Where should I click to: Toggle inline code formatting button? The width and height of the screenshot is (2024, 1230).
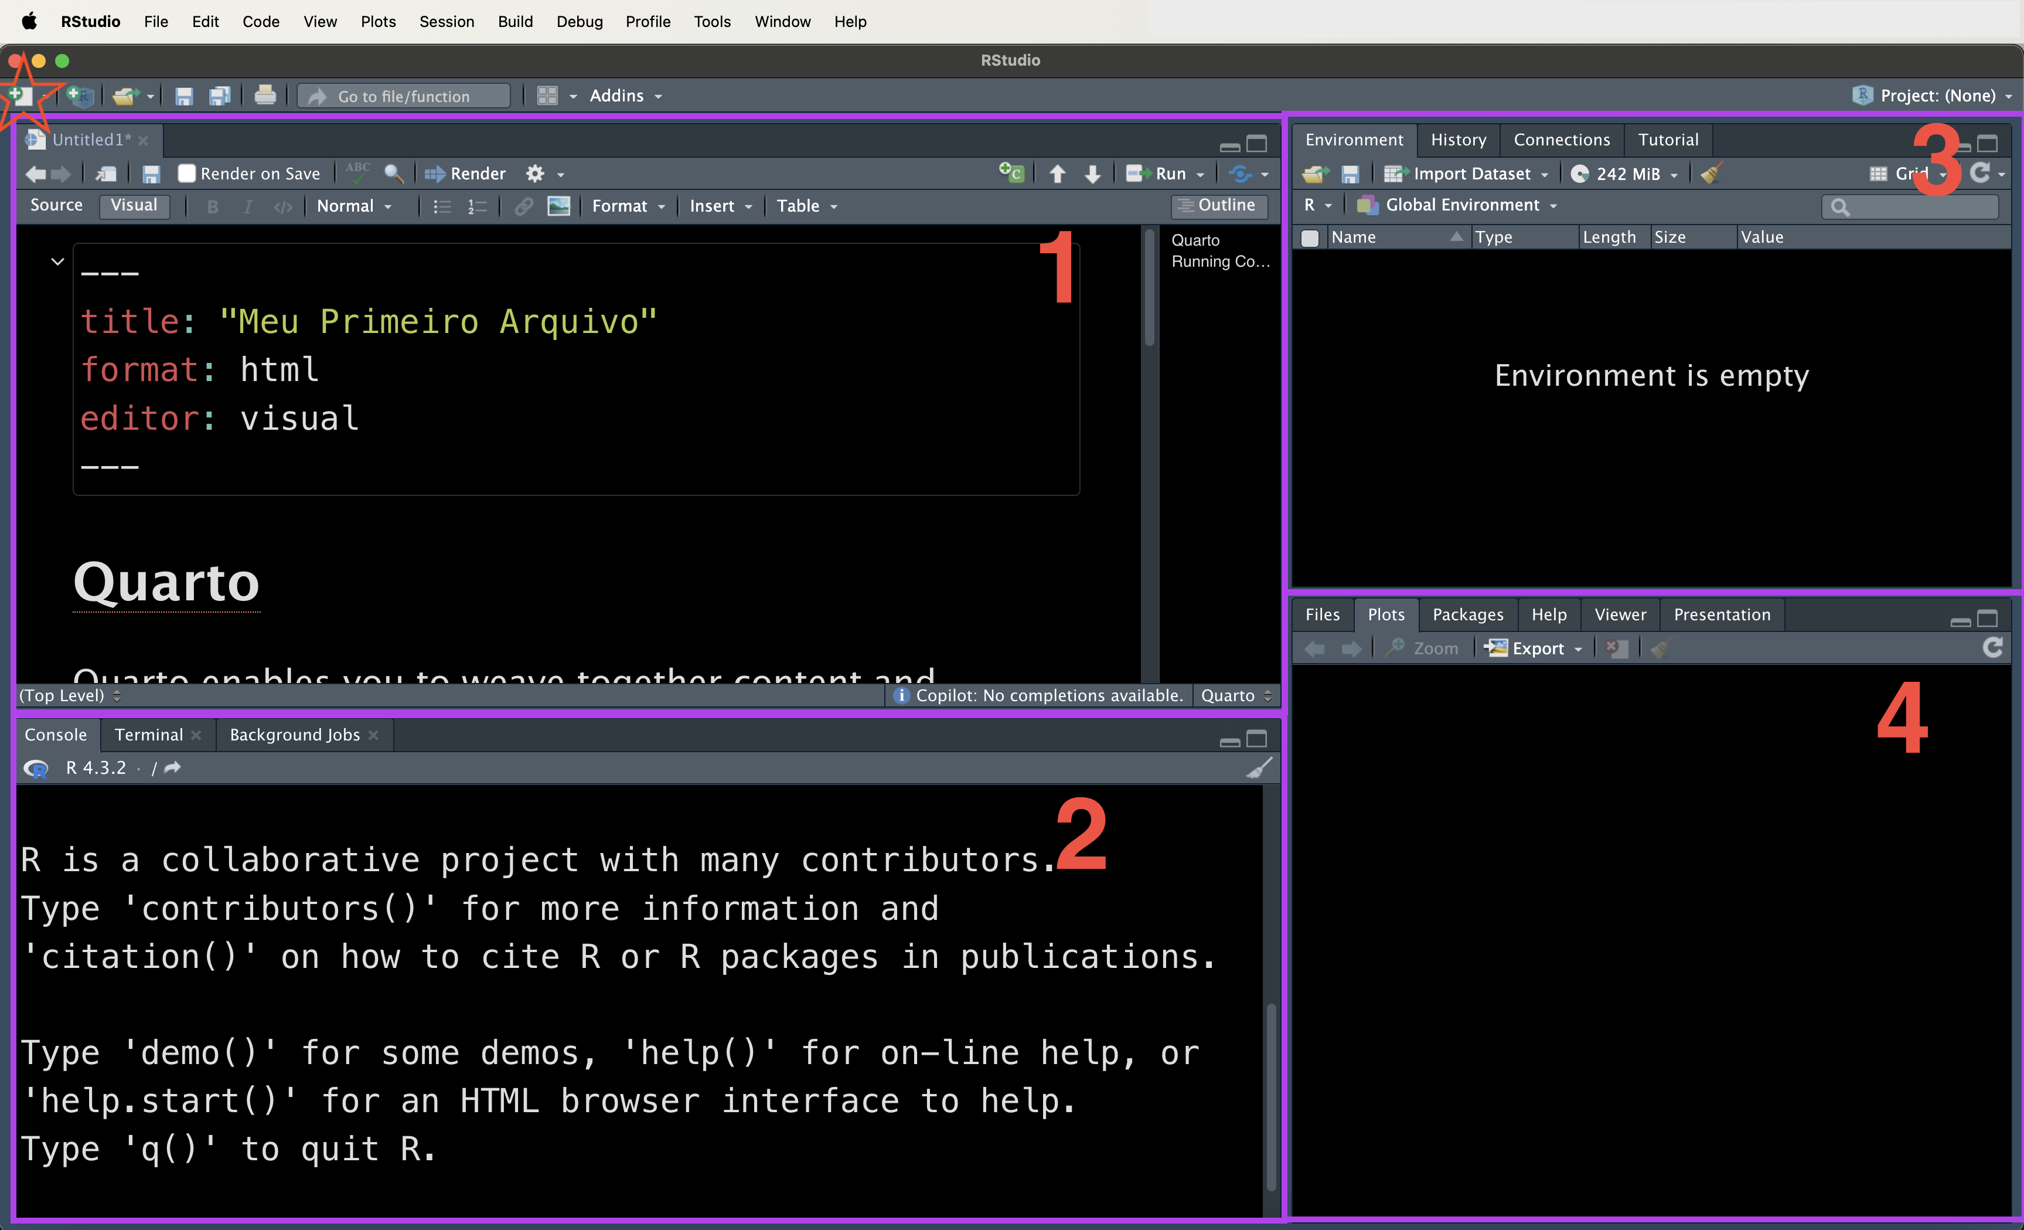282,206
